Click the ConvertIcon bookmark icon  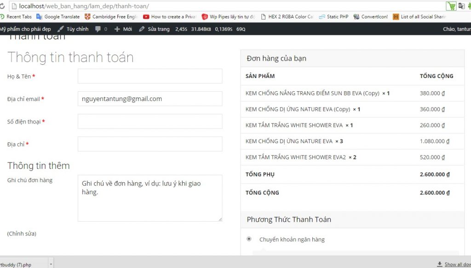(356, 17)
